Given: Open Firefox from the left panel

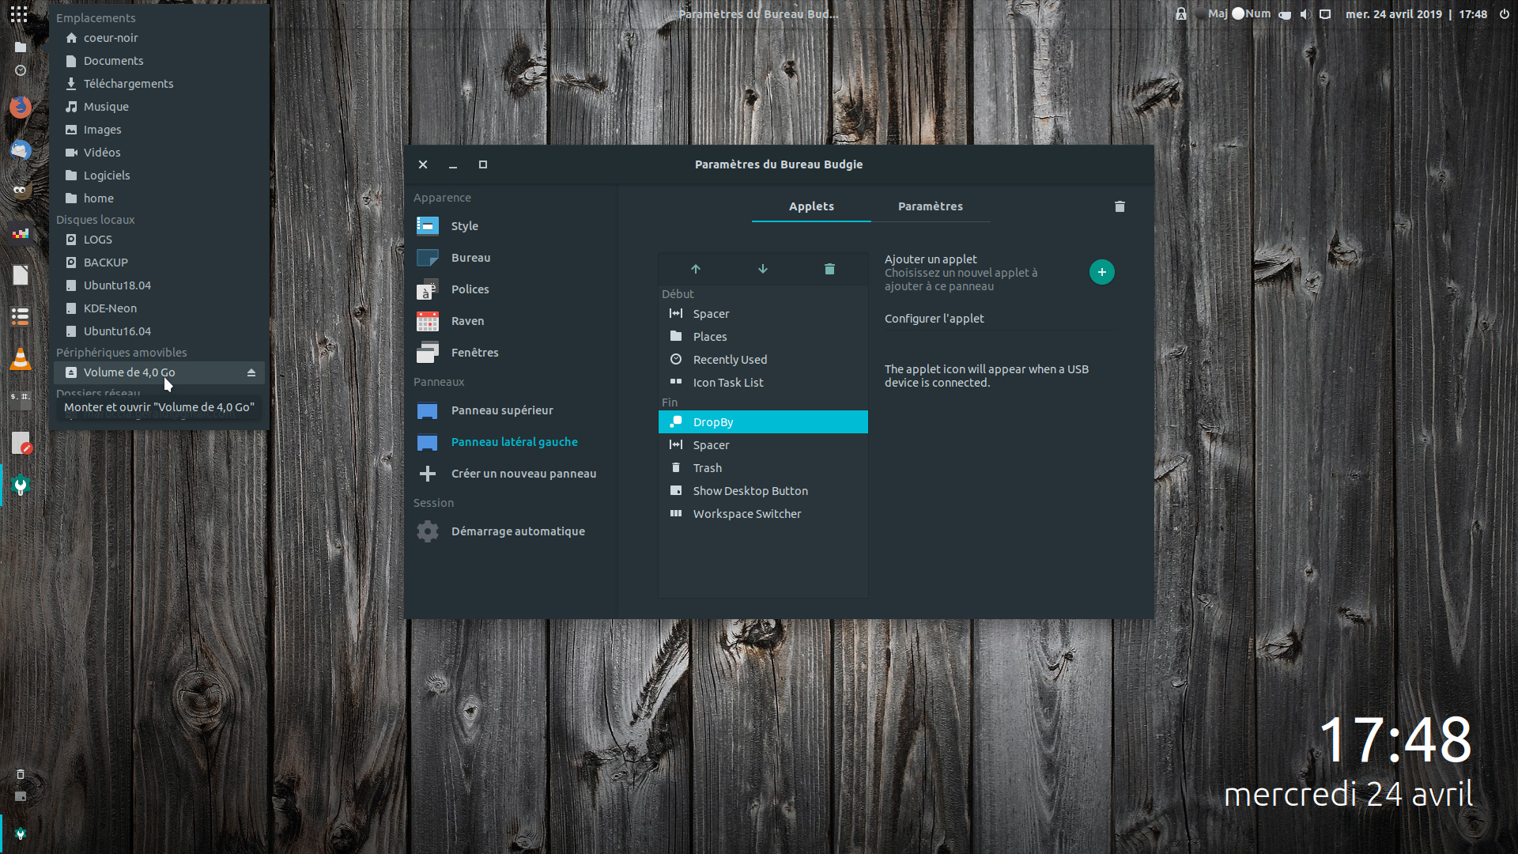Looking at the screenshot, I should tap(21, 107).
